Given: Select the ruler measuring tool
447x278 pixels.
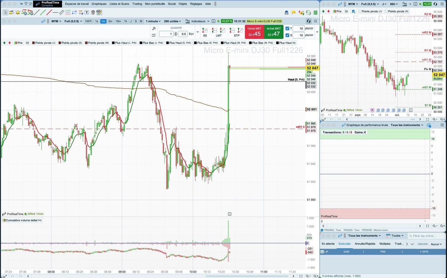Looking at the screenshot, I should point(61,12).
